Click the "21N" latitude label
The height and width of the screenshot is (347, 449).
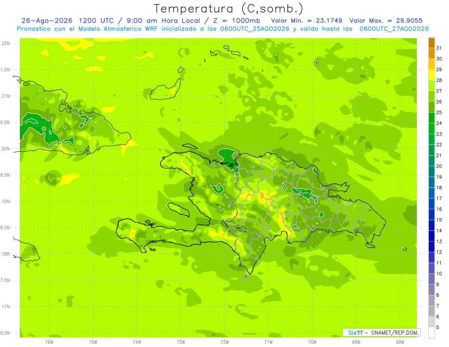click(x=6, y=96)
